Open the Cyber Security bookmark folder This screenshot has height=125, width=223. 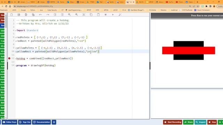tap(51, 10)
